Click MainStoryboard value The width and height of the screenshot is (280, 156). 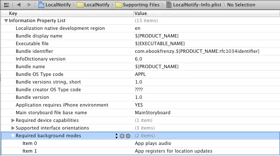coord(152,113)
